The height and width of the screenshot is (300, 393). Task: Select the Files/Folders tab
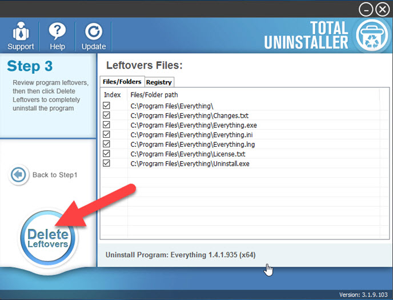pos(122,81)
